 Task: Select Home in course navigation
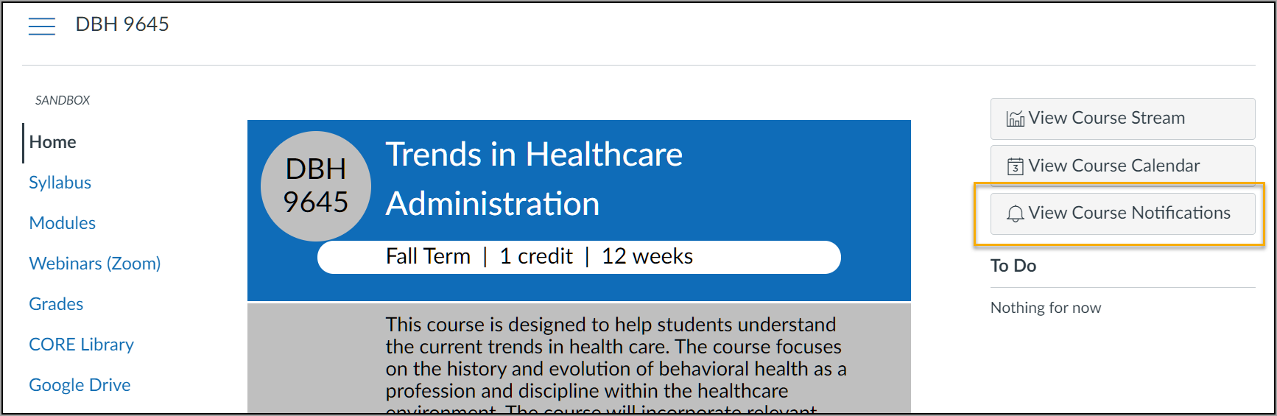point(52,142)
